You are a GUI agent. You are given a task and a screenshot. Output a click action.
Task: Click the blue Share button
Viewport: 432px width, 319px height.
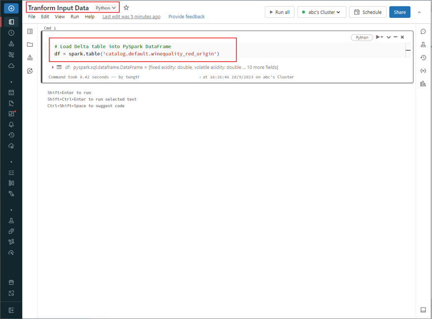pyautogui.click(x=400, y=12)
